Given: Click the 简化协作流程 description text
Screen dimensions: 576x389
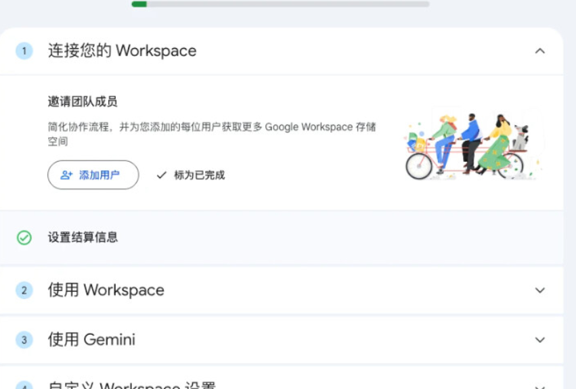Looking at the screenshot, I should [x=212, y=134].
